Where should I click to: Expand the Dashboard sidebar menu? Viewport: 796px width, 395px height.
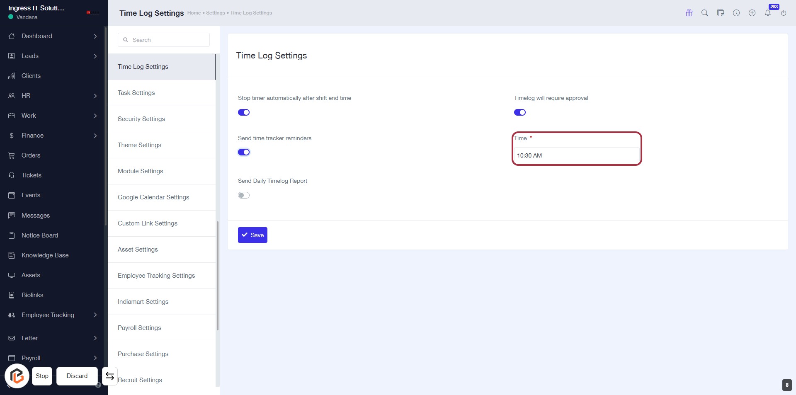53,36
